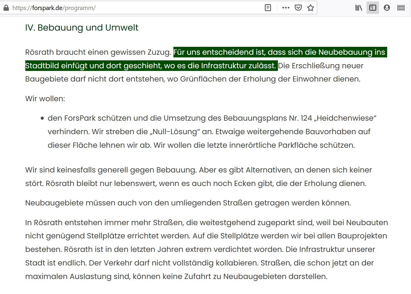Open the Firefox Library menu

358,8
